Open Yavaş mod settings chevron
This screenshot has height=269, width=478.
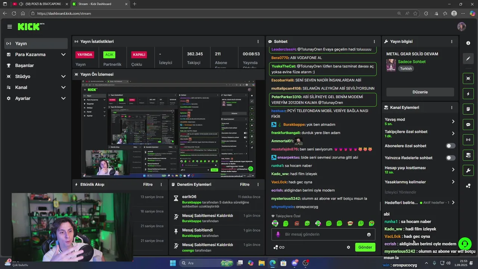[x=453, y=121]
